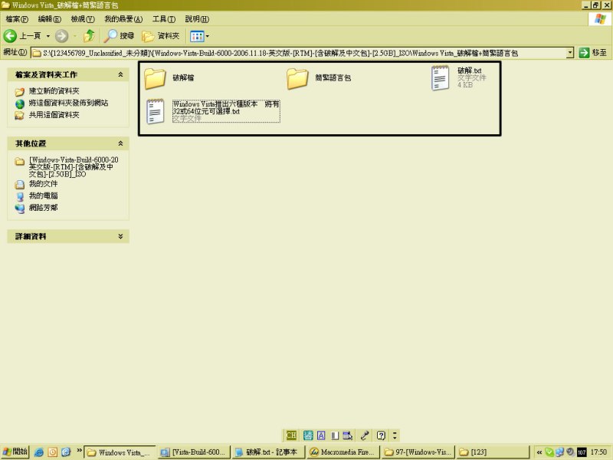
Task: Open the Back history dropdown arrow
Action: (x=48, y=36)
